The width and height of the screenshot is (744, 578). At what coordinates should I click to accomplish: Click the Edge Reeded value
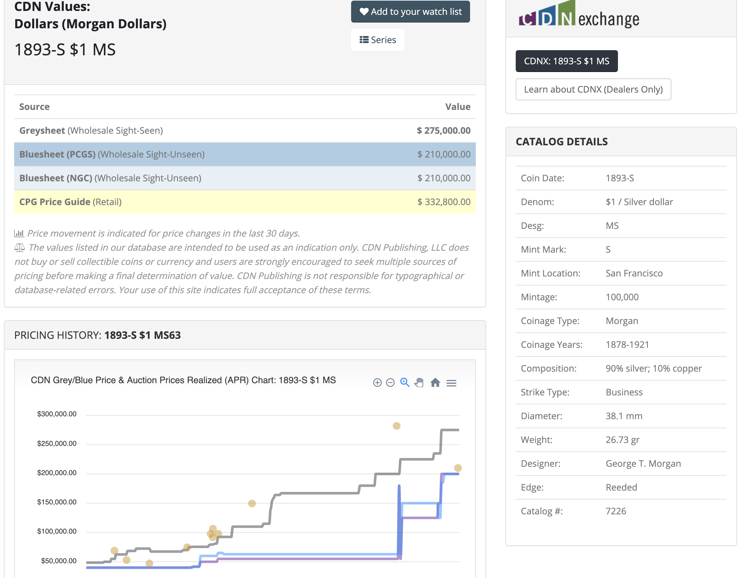click(x=622, y=487)
